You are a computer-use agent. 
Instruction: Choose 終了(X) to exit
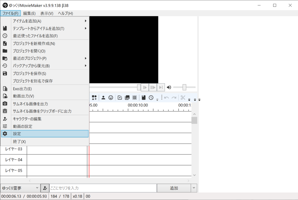(45, 142)
